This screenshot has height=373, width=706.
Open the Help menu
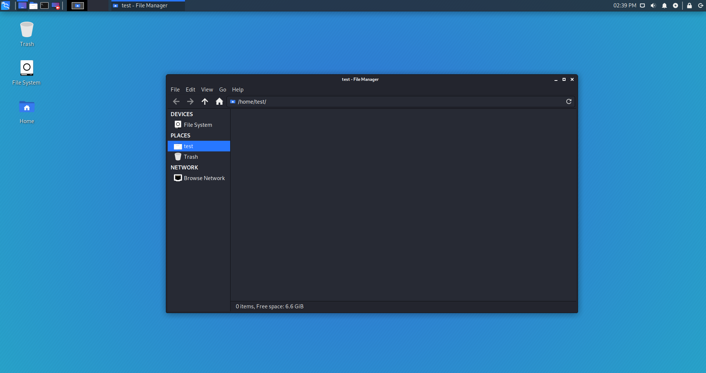(x=238, y=90)
